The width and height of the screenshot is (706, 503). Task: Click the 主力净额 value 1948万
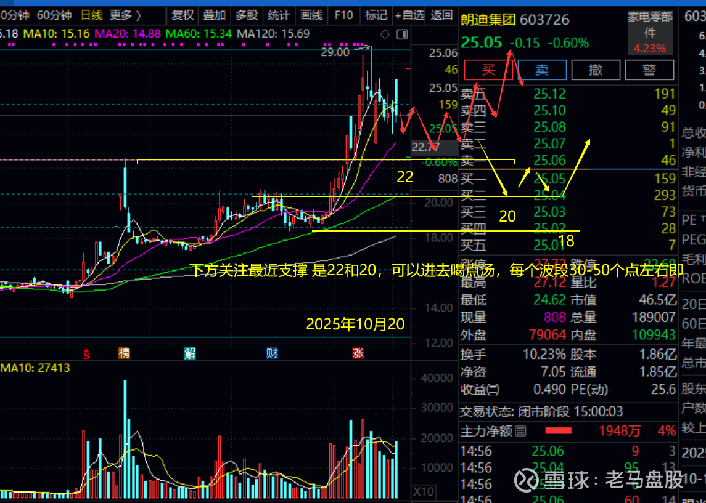[620, 432]
